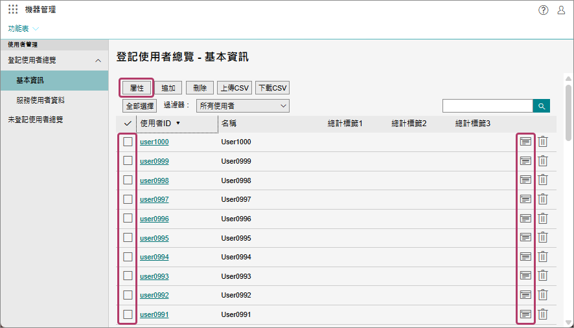
Task: Open properties icon for user1000
Action: click(525, 142)
